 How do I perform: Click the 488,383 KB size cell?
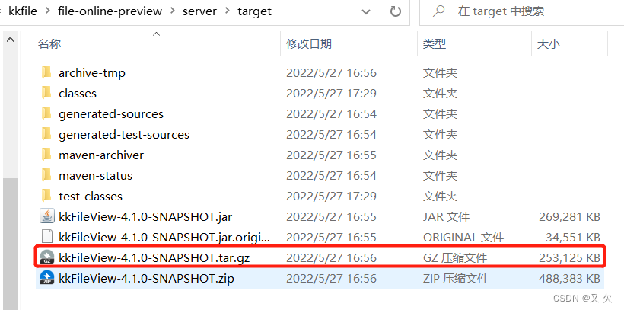[x=569, y=278]
